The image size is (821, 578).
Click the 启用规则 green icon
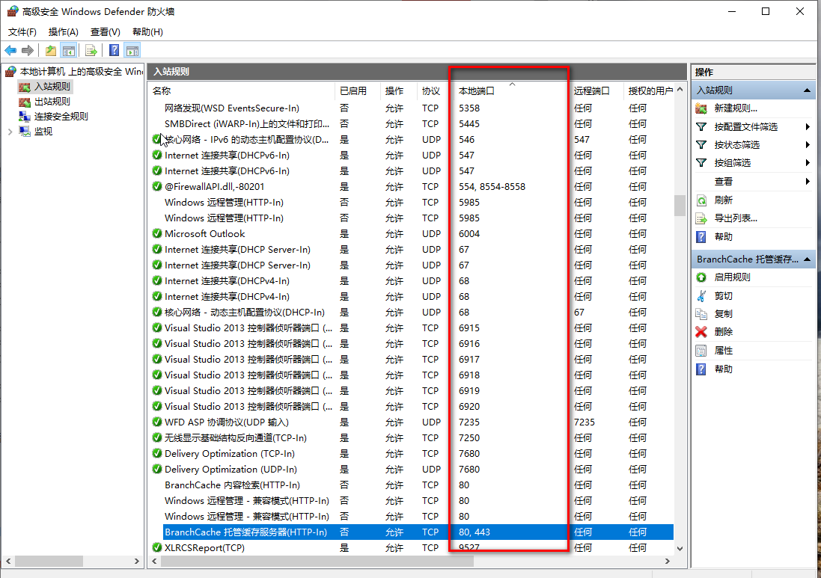[701, 277]
